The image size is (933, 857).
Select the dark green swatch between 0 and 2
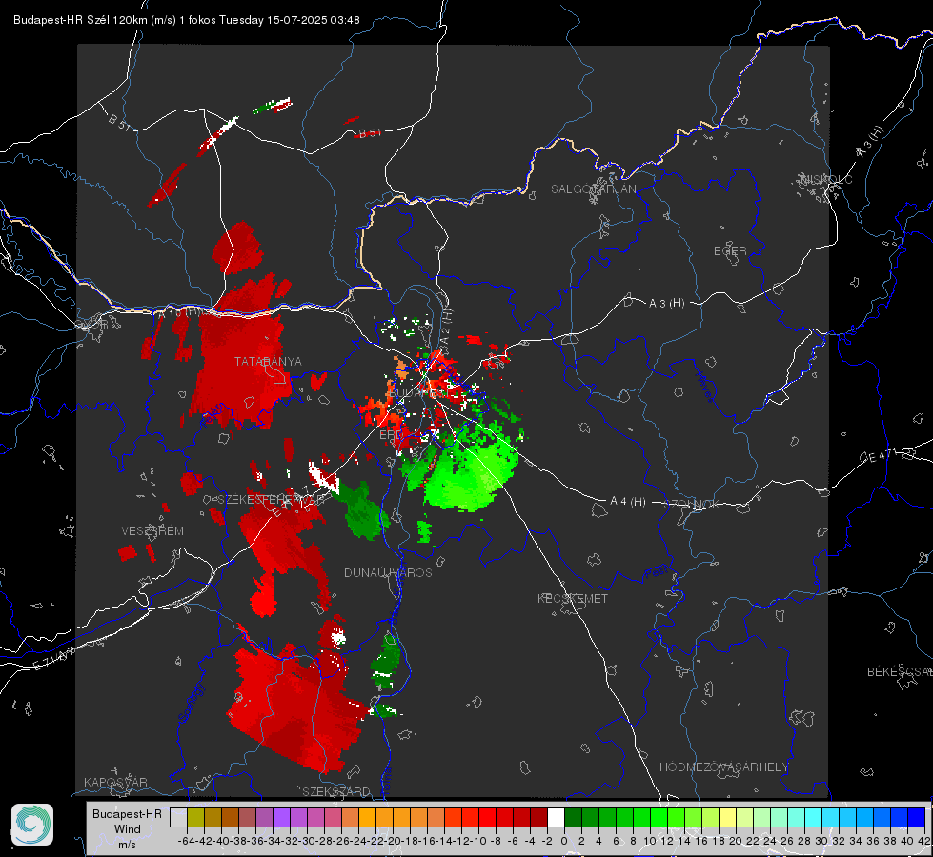coord(573,818)
